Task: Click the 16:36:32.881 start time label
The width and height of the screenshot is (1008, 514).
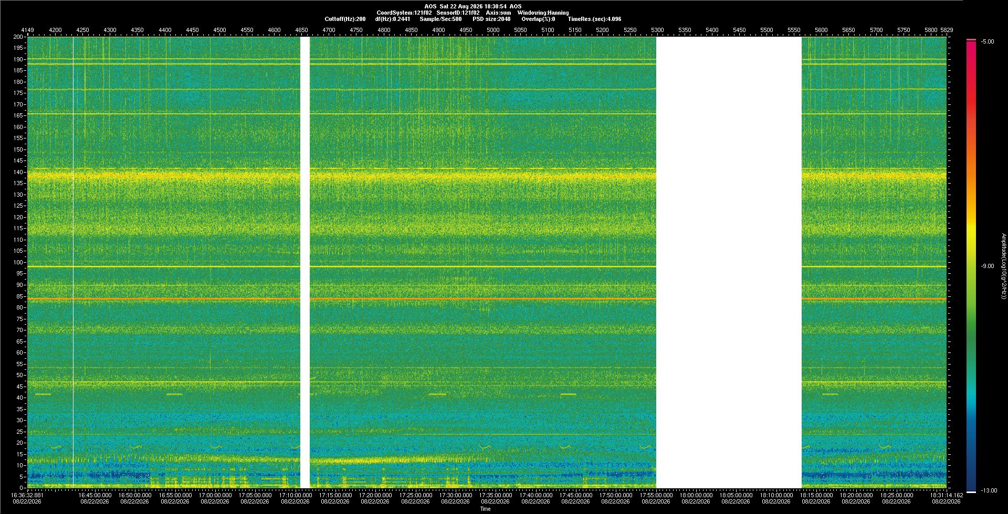Action: point(27,495)
